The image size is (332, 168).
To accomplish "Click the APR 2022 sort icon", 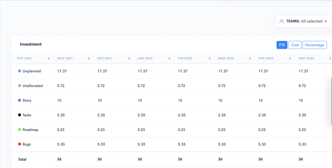I will pyautogui.click(x=290, y=59).
